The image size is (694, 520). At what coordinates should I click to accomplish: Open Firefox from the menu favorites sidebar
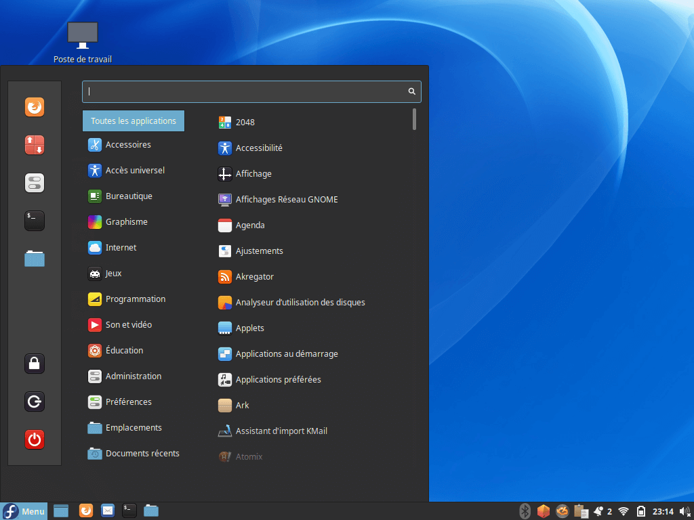[x=35, y=107]
